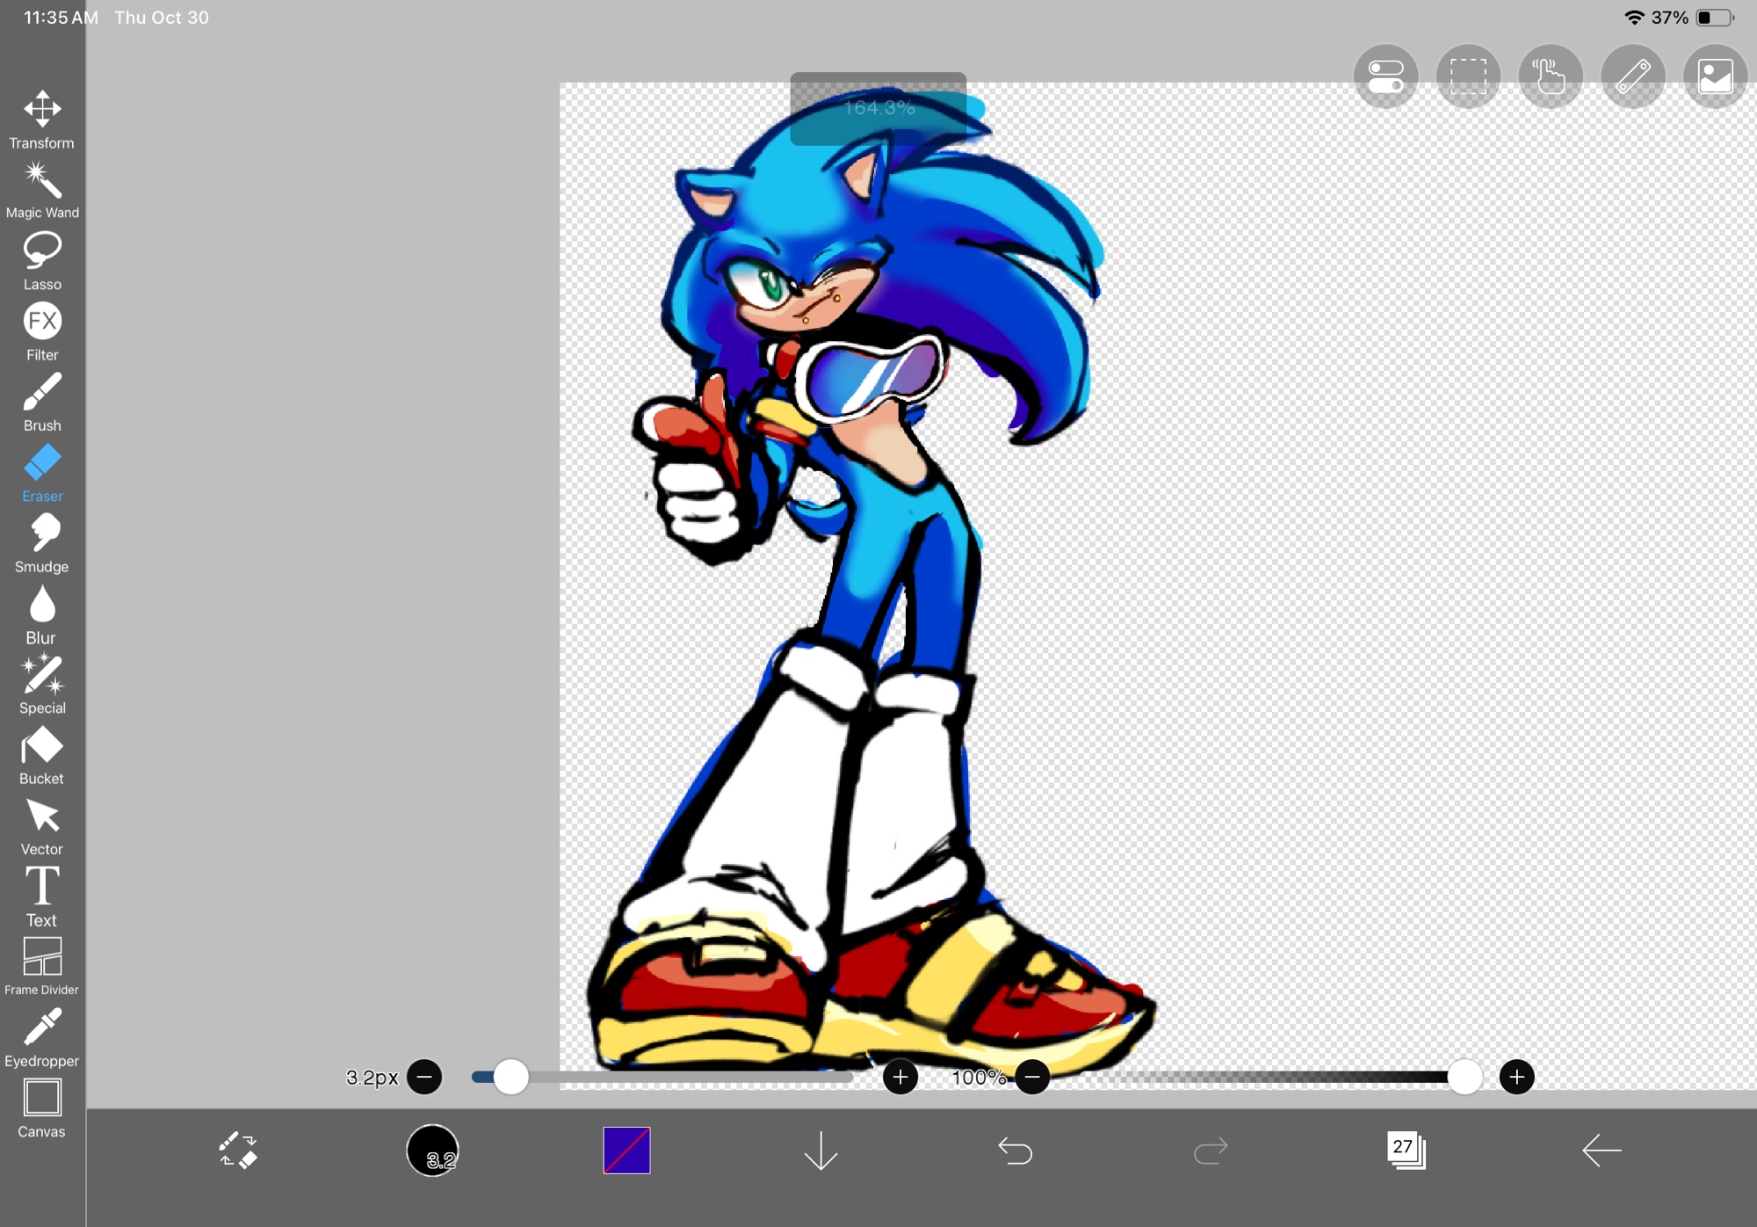Open the purple color swatch

tap(626, 1150)
